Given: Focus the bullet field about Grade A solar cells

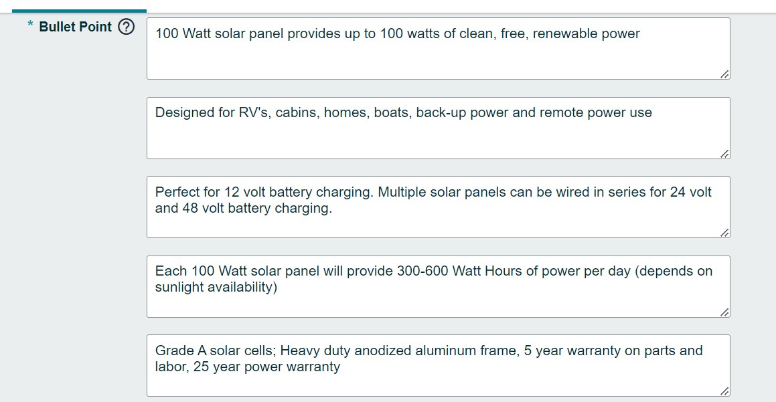Looking at the screenshot, I should (x=439, y=366).
